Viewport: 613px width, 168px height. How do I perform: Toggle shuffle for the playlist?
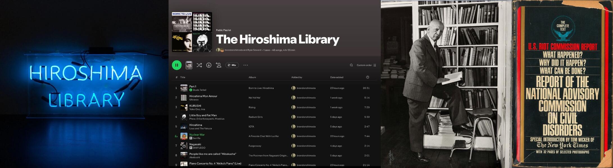(199, 65)
